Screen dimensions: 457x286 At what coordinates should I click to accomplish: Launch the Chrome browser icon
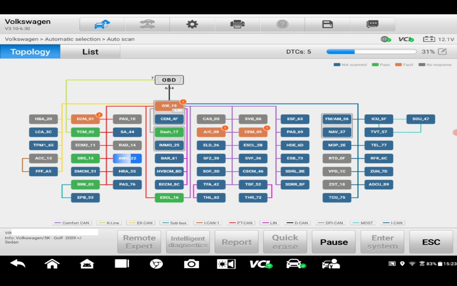point(156,264)
